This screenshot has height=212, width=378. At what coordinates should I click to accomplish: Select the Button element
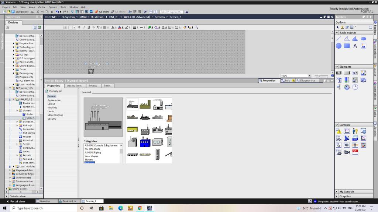347,73
